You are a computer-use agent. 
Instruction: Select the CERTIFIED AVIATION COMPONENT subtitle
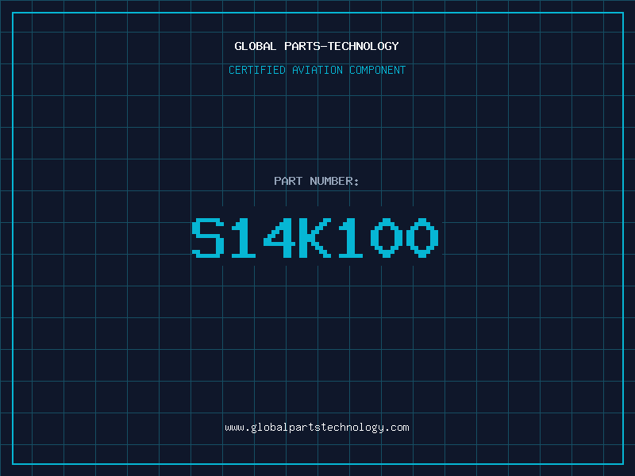click(317, 70)
